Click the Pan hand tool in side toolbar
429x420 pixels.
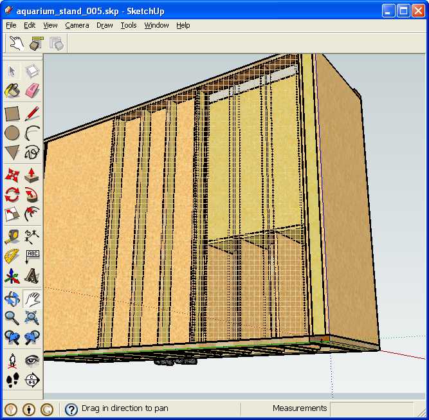(x=32, y=298)
